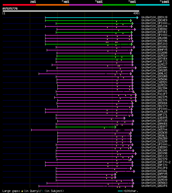The height and width of the screenshot is (193, 172).
Task: Open the UniRef100_Q9SJ04 hit label
Action: pyautogui.click(x=154, y=26)
